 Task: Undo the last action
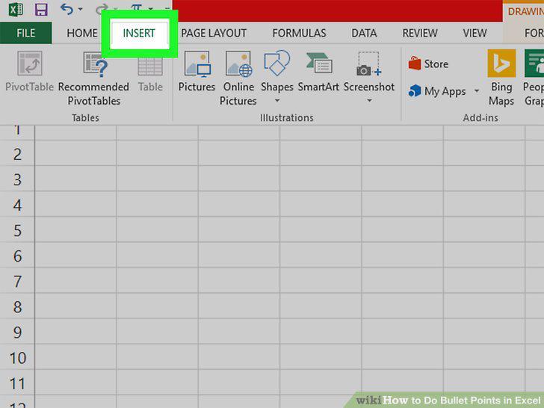(67, 9)
